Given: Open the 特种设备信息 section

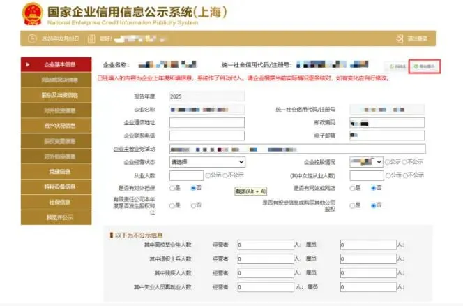Looking at the screenshot, I should [x=56, y=187].
